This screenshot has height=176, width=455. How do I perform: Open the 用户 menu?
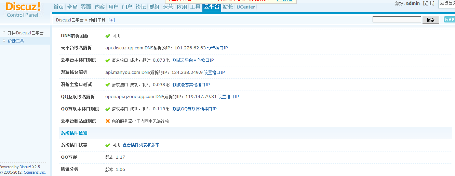(113, 7)
